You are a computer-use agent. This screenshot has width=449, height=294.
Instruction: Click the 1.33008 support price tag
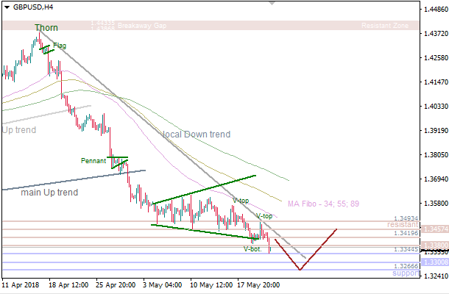(428, 262)
